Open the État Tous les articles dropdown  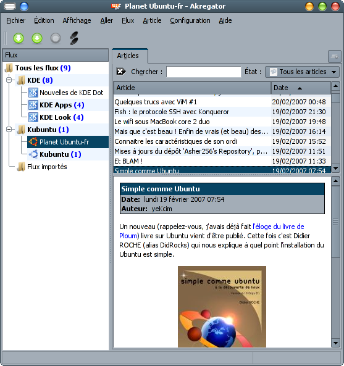coord(302,72)
